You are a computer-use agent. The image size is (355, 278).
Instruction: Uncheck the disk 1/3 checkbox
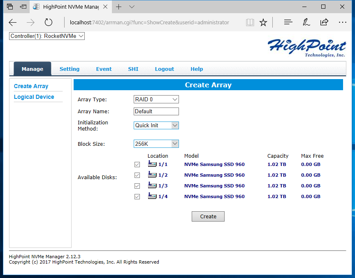pos(137,186)
